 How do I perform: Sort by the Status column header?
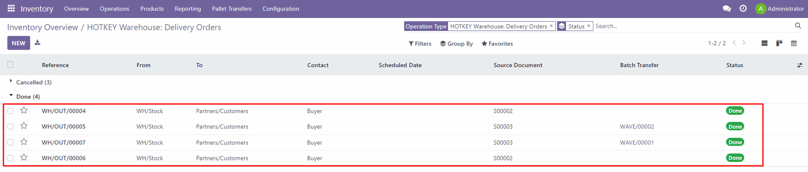pos(735,65)
